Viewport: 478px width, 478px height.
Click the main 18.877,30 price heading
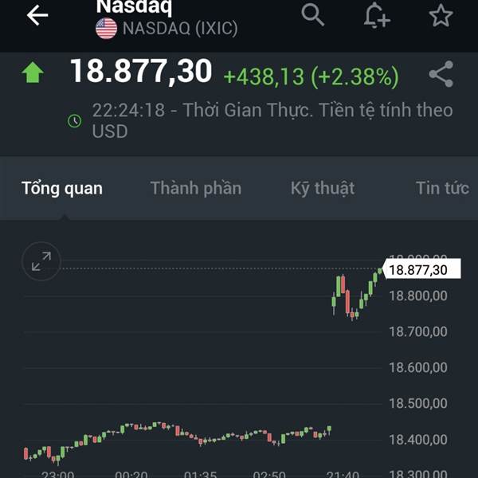141,72
